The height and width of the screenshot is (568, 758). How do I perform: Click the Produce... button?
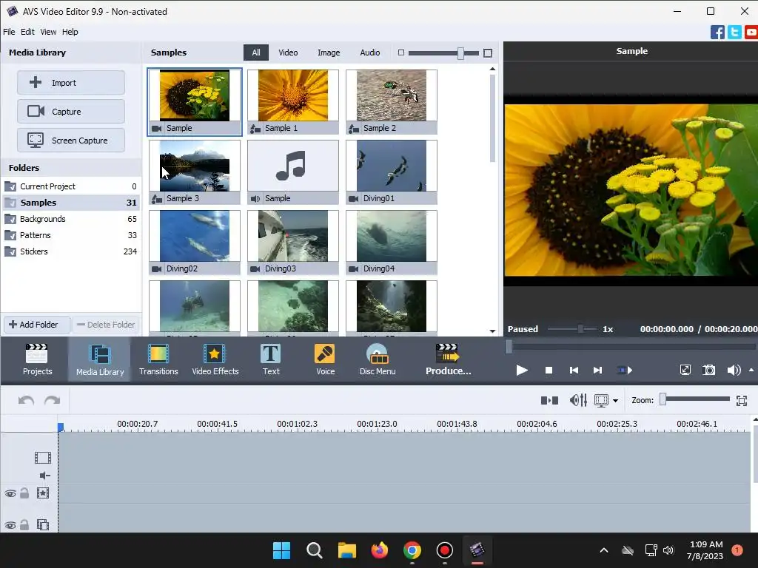(x=448, y=359)
